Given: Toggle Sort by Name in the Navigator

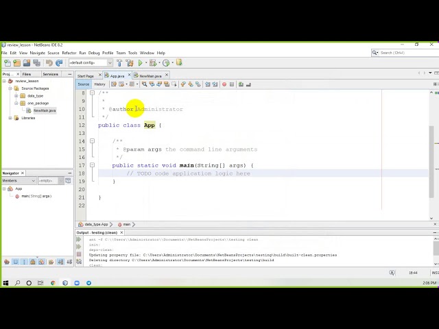Looking at the screenshot, I should [x=60, y=262].
